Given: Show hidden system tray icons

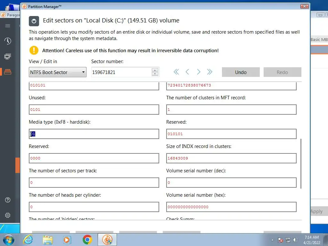Looking at the screenshot, I should (272, 240).
